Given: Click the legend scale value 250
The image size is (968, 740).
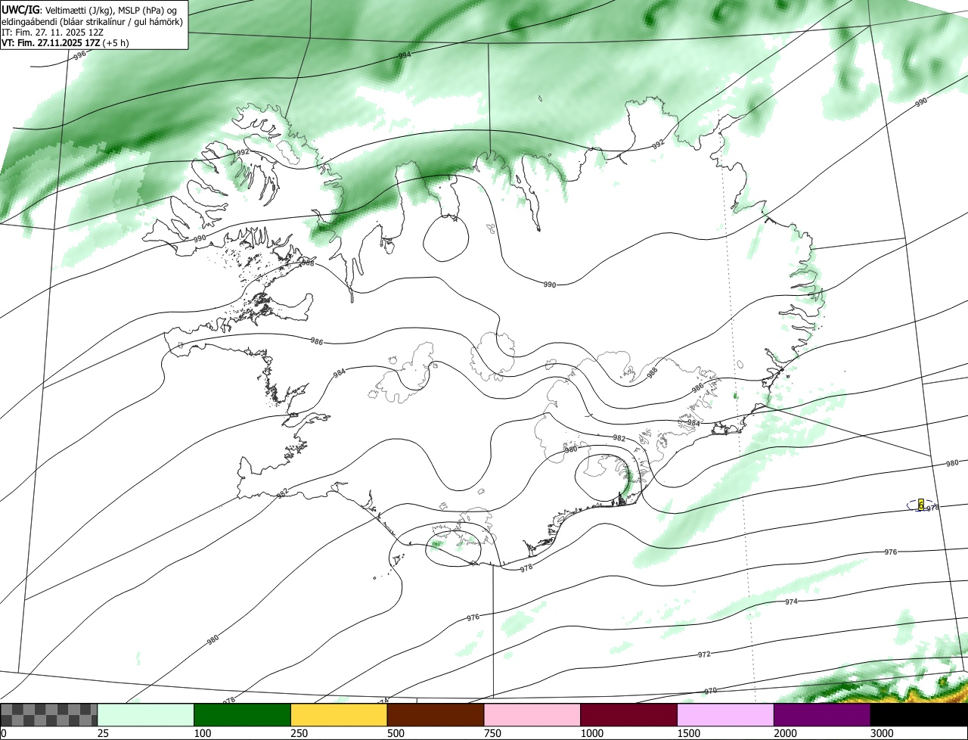Looking at the screenshot, I should 299,733.
